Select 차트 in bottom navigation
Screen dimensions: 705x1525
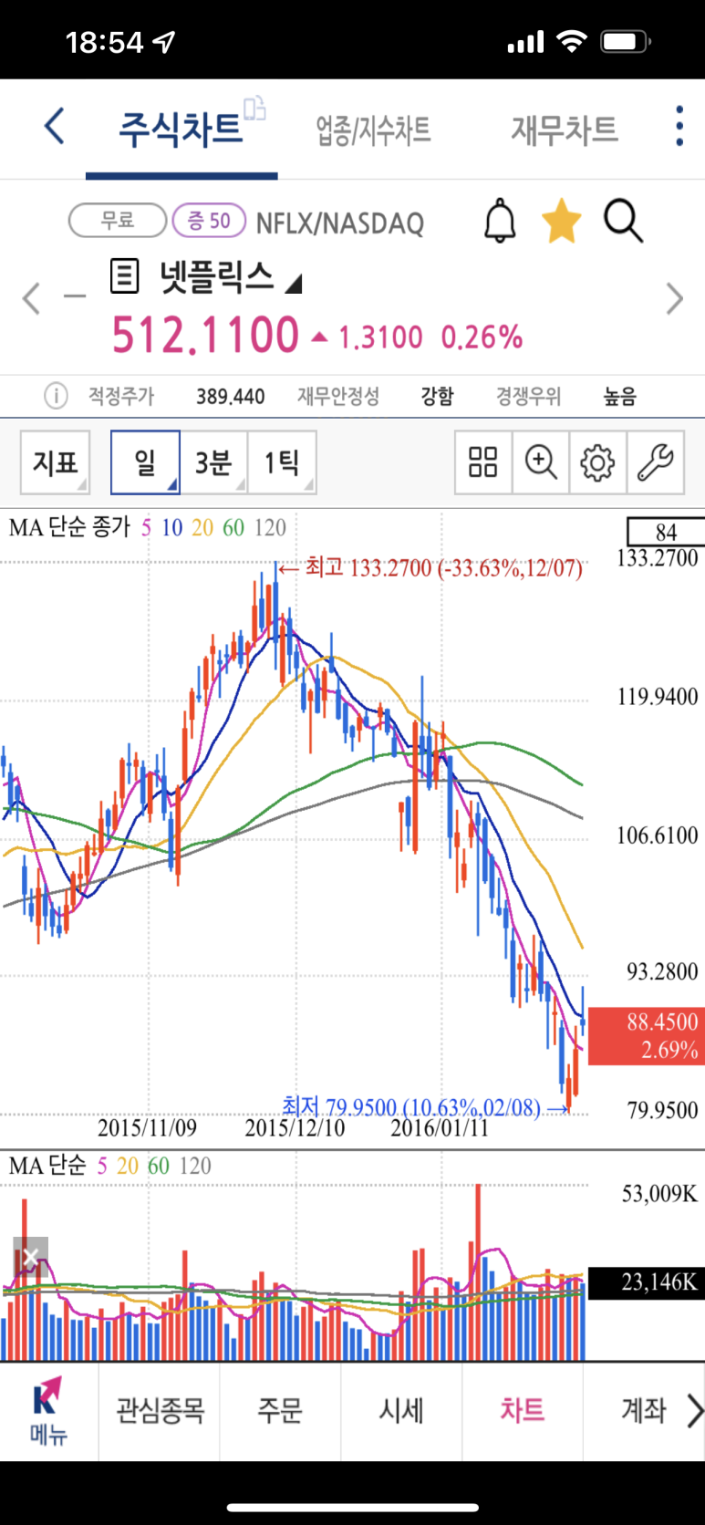click(523, 1411)
